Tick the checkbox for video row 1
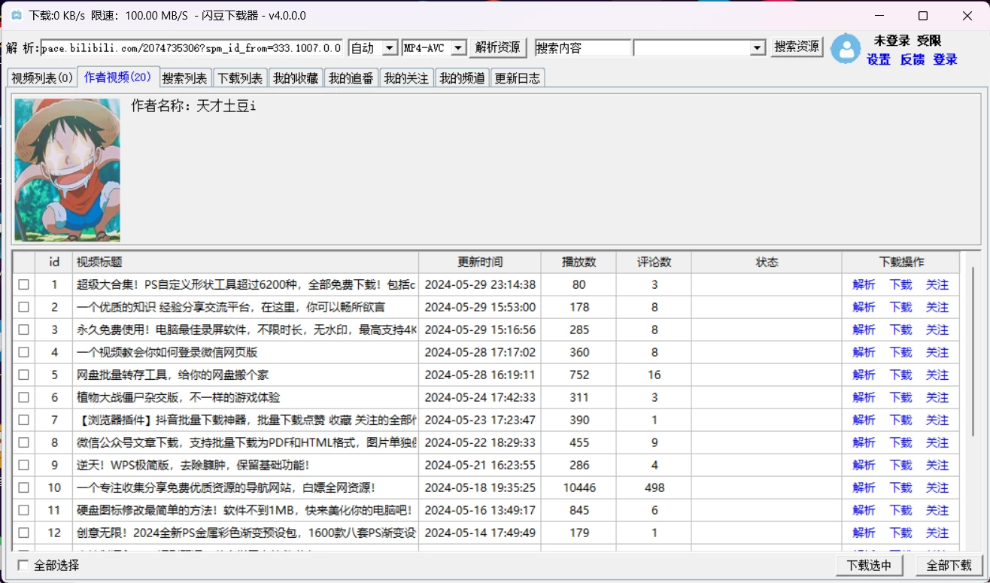The image size is (990, 583). pyautogui.click(x=24, y=284)
